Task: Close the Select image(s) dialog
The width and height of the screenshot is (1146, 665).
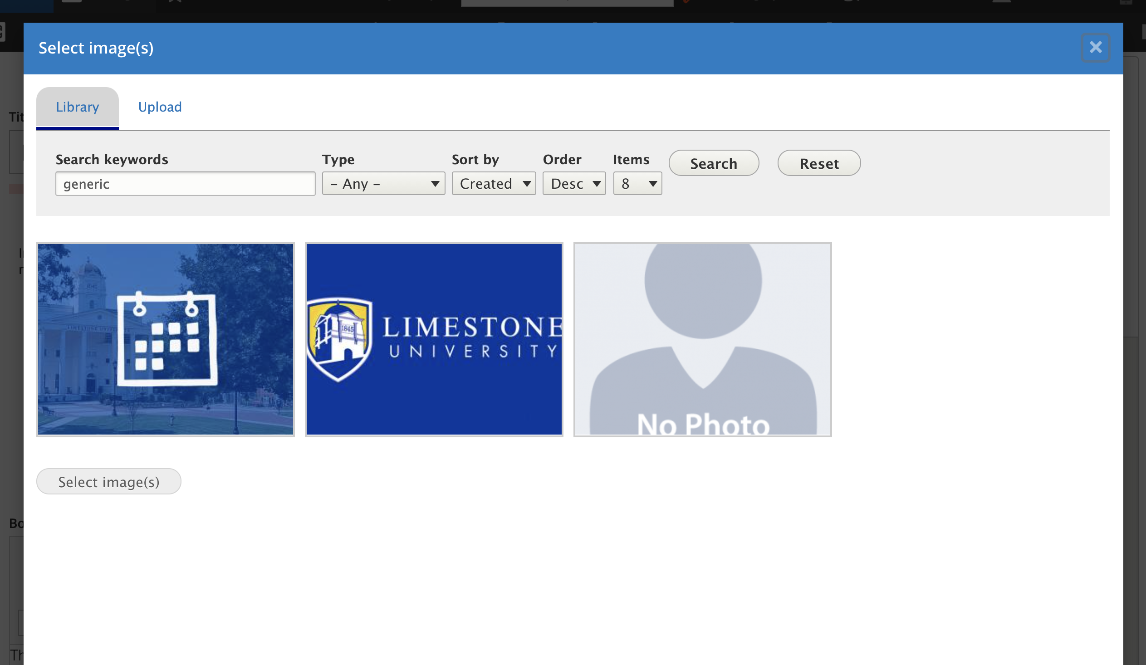Action: pos(1095,48)
